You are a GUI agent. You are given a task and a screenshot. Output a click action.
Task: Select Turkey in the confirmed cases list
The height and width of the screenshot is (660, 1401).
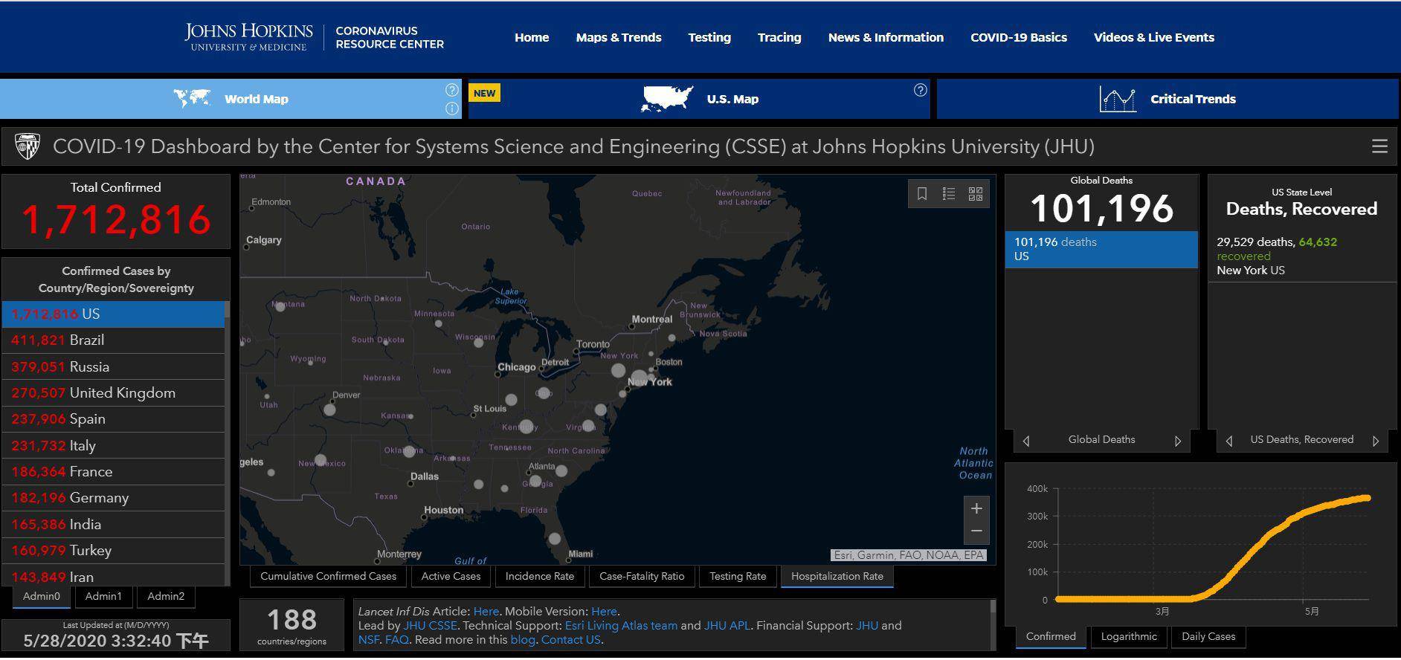click(114, 551)
